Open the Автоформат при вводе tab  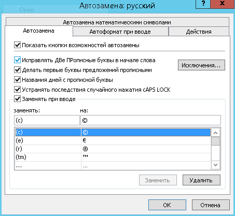point(120,32)
